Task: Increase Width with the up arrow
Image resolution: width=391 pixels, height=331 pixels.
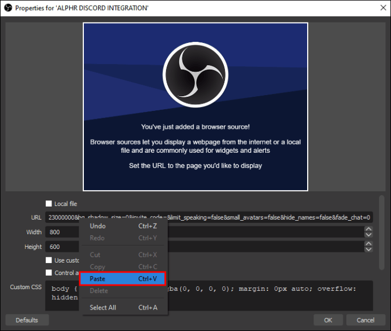Action: tap(368, 229)
